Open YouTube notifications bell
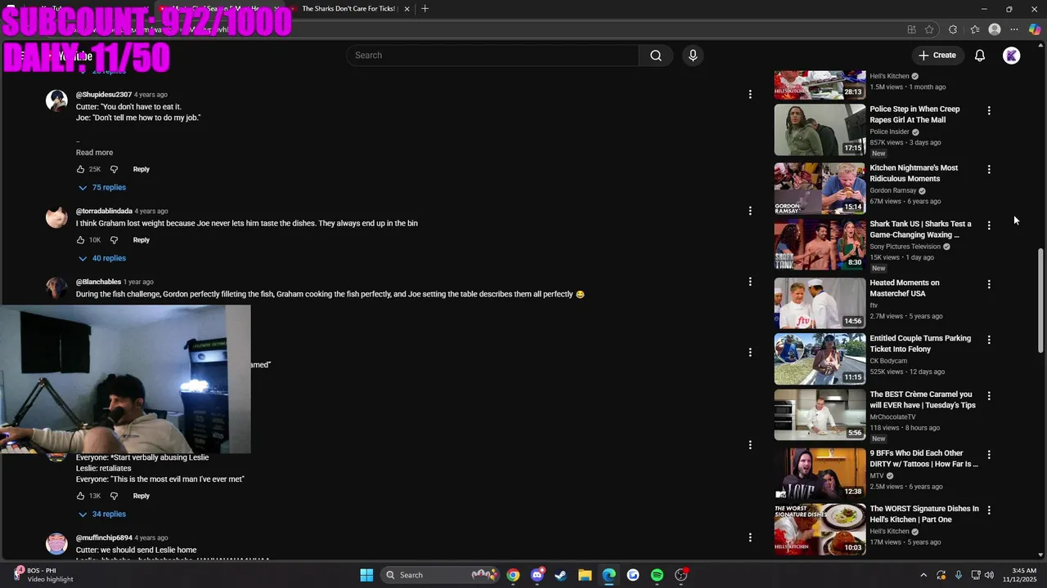The height and width of the screenshot is (588, 1047). 979,56
